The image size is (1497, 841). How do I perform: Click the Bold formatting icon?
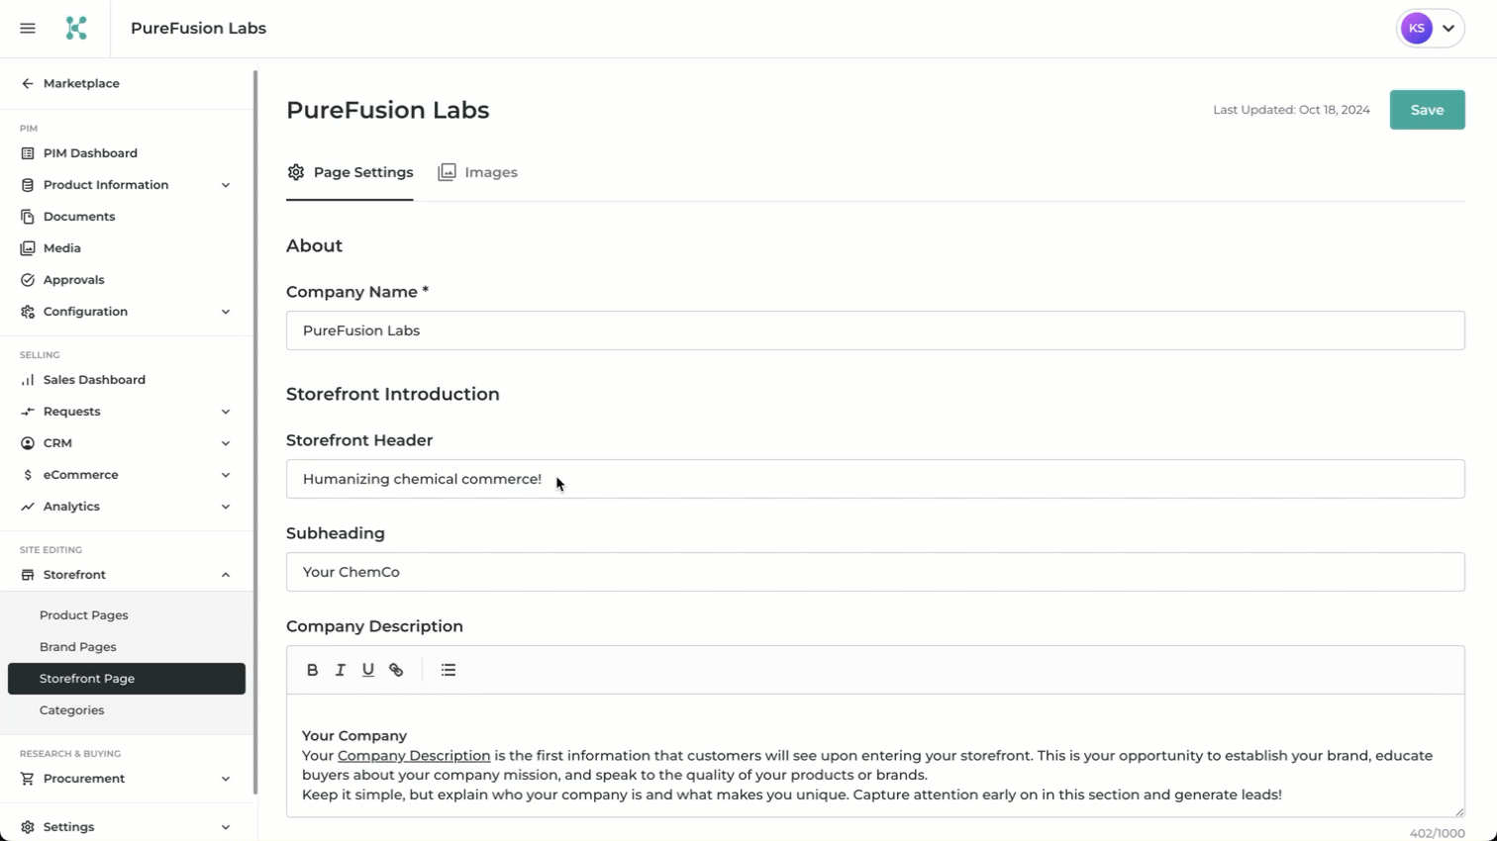click(x=312, y=670)
